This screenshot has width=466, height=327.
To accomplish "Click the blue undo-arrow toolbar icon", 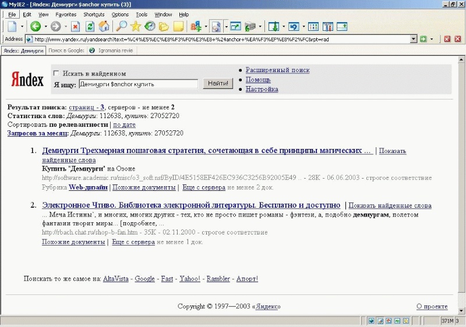I will (x=294, y=27).
